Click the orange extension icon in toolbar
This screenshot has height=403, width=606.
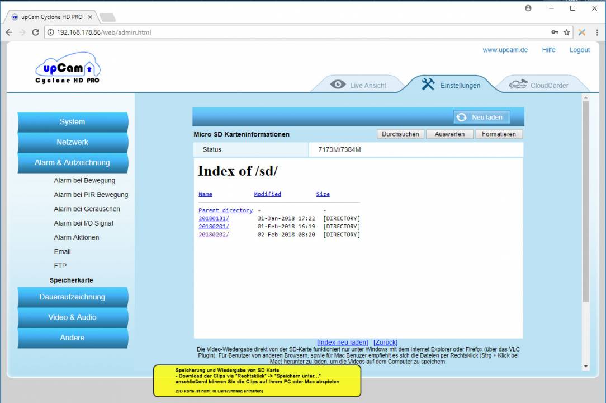click(x=581, y=32)
